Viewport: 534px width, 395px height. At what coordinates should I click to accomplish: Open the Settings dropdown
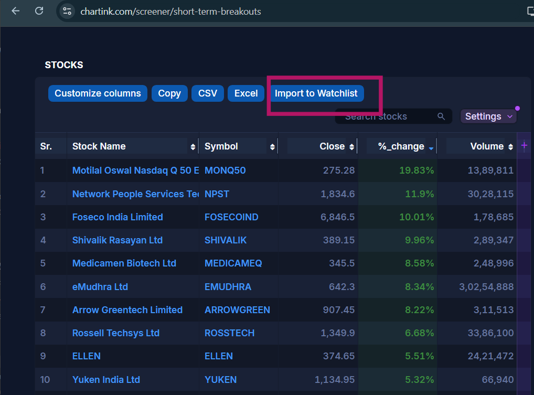click(x=488, y=116)
